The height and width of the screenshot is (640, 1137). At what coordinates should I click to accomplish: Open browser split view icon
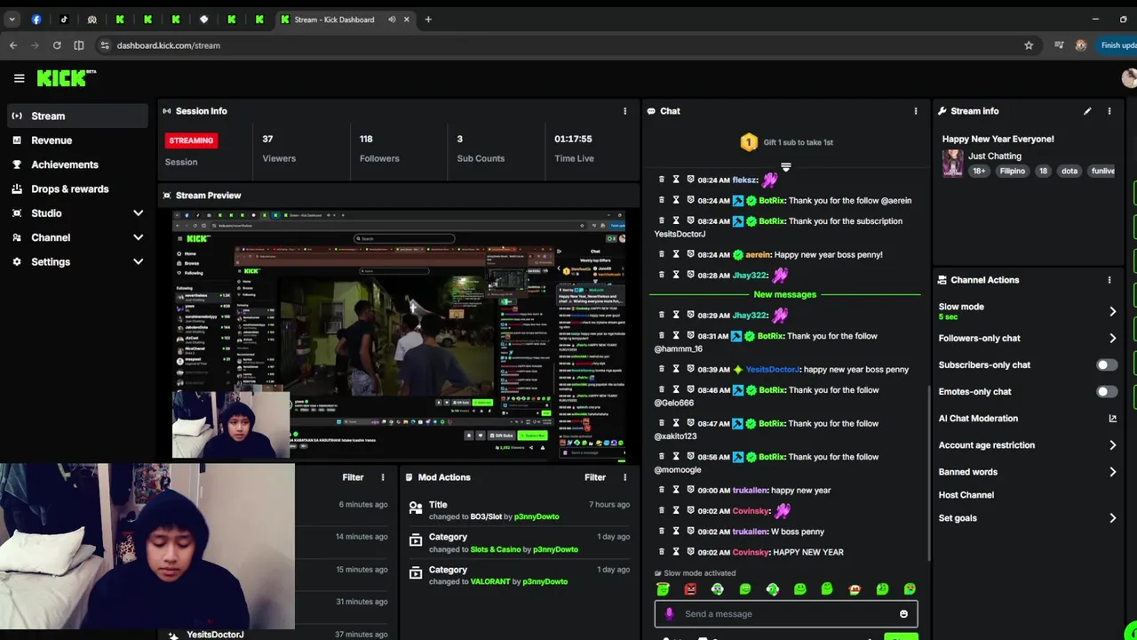[79, 45]
